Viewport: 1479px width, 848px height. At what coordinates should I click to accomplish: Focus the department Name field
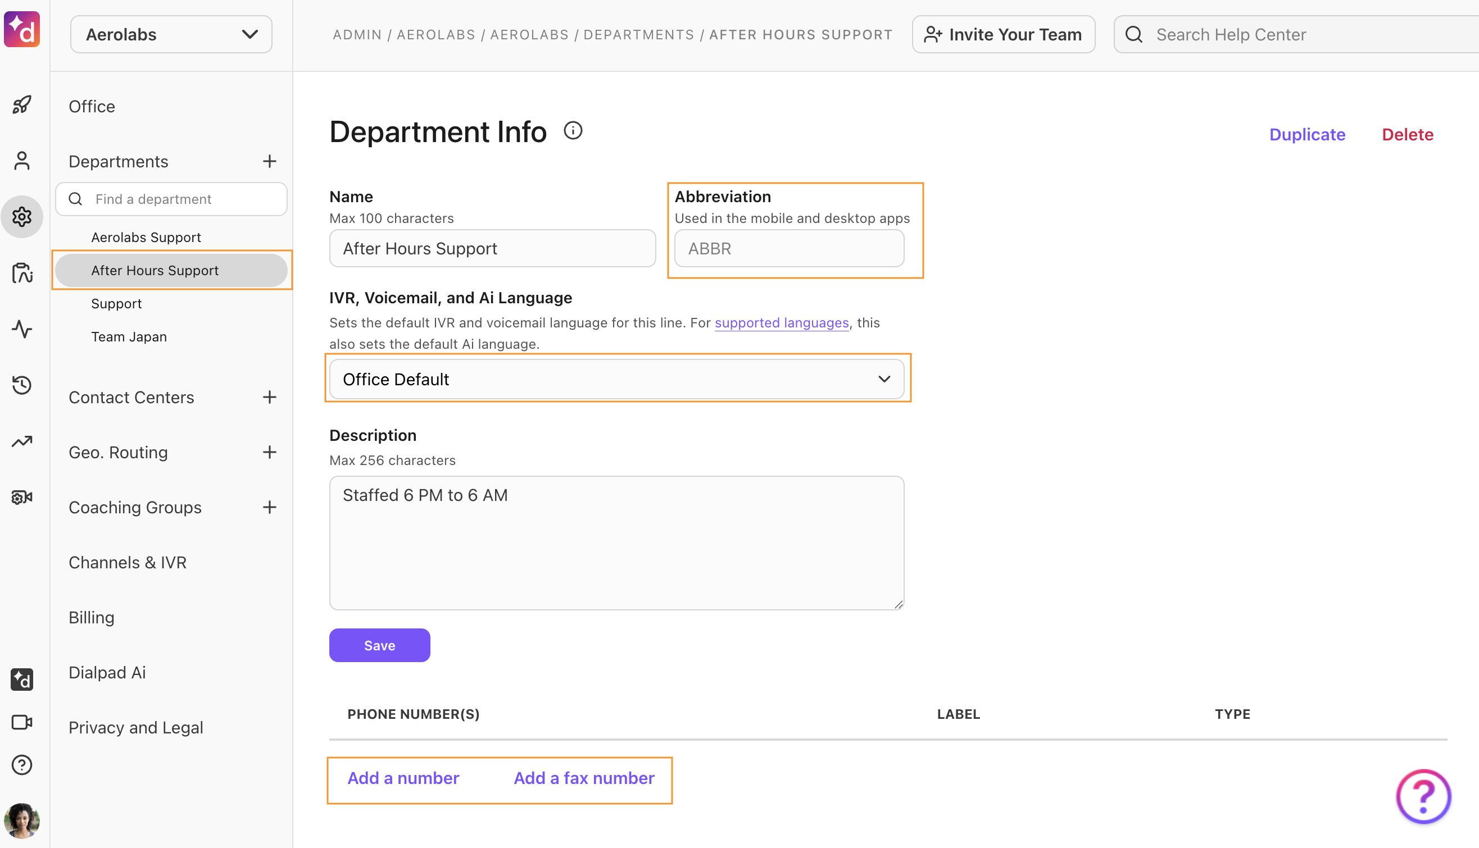492,248
